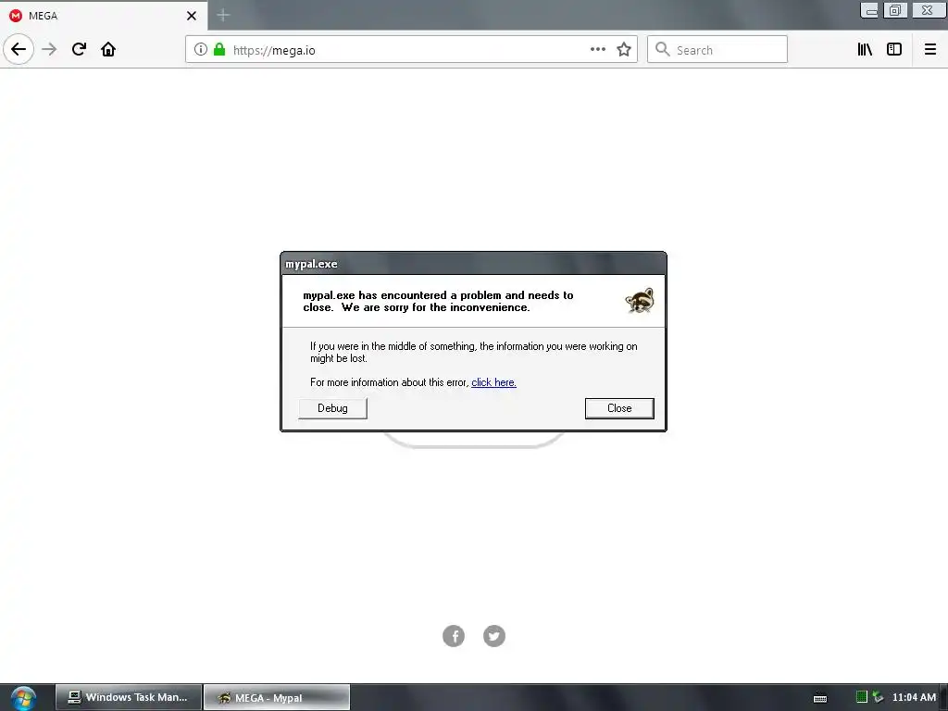Viewport: 948px width, 711px height.
Task: Open the Windows Start orb
Action: point(23,698)
